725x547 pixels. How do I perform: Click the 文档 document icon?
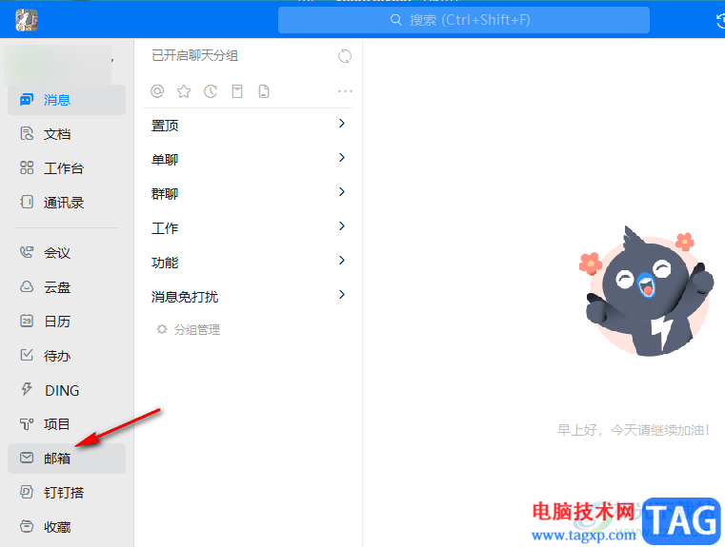click(27, 133)
